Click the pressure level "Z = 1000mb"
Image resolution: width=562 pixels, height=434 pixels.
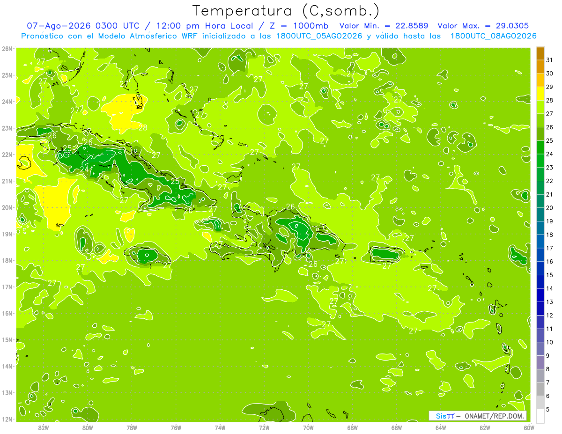pyautogui.click(x=299, y=26)
